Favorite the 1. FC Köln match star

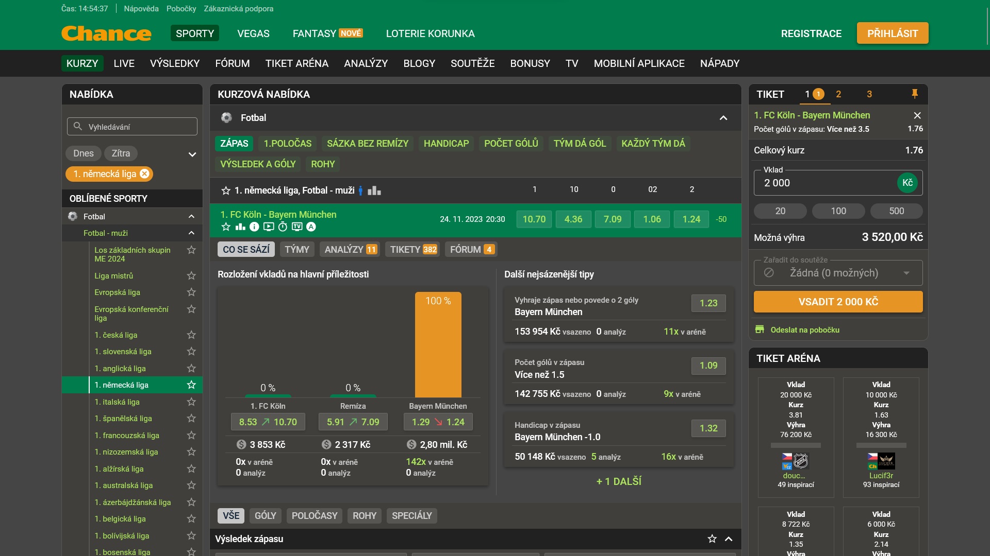[225, 227]
